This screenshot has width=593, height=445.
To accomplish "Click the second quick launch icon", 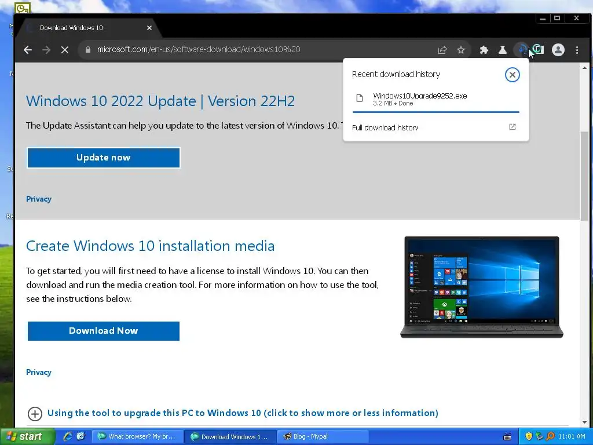I will pyautogui.click(x=81, y=437).
